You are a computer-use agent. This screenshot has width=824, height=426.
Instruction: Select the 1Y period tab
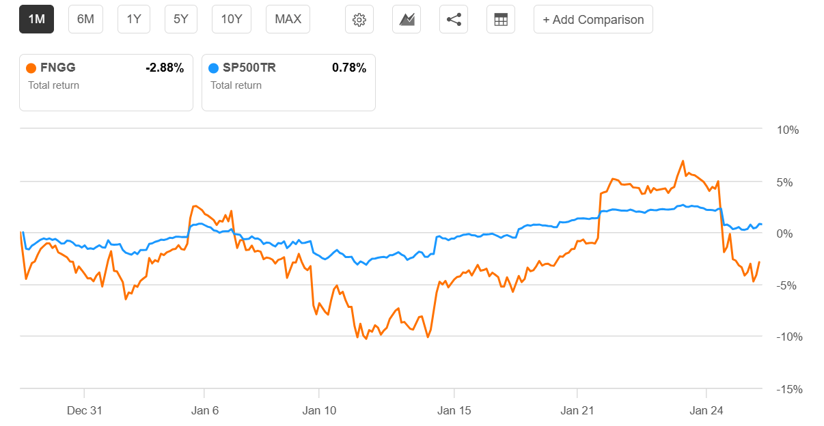coord(133,19)
